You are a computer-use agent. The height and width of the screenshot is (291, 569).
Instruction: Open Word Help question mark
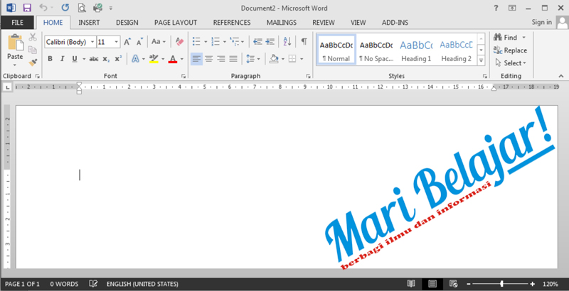(496, 8)
